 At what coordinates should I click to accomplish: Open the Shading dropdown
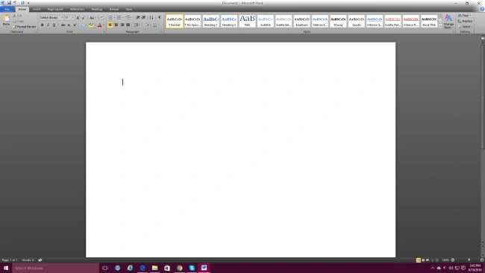[x=150, y=25]
